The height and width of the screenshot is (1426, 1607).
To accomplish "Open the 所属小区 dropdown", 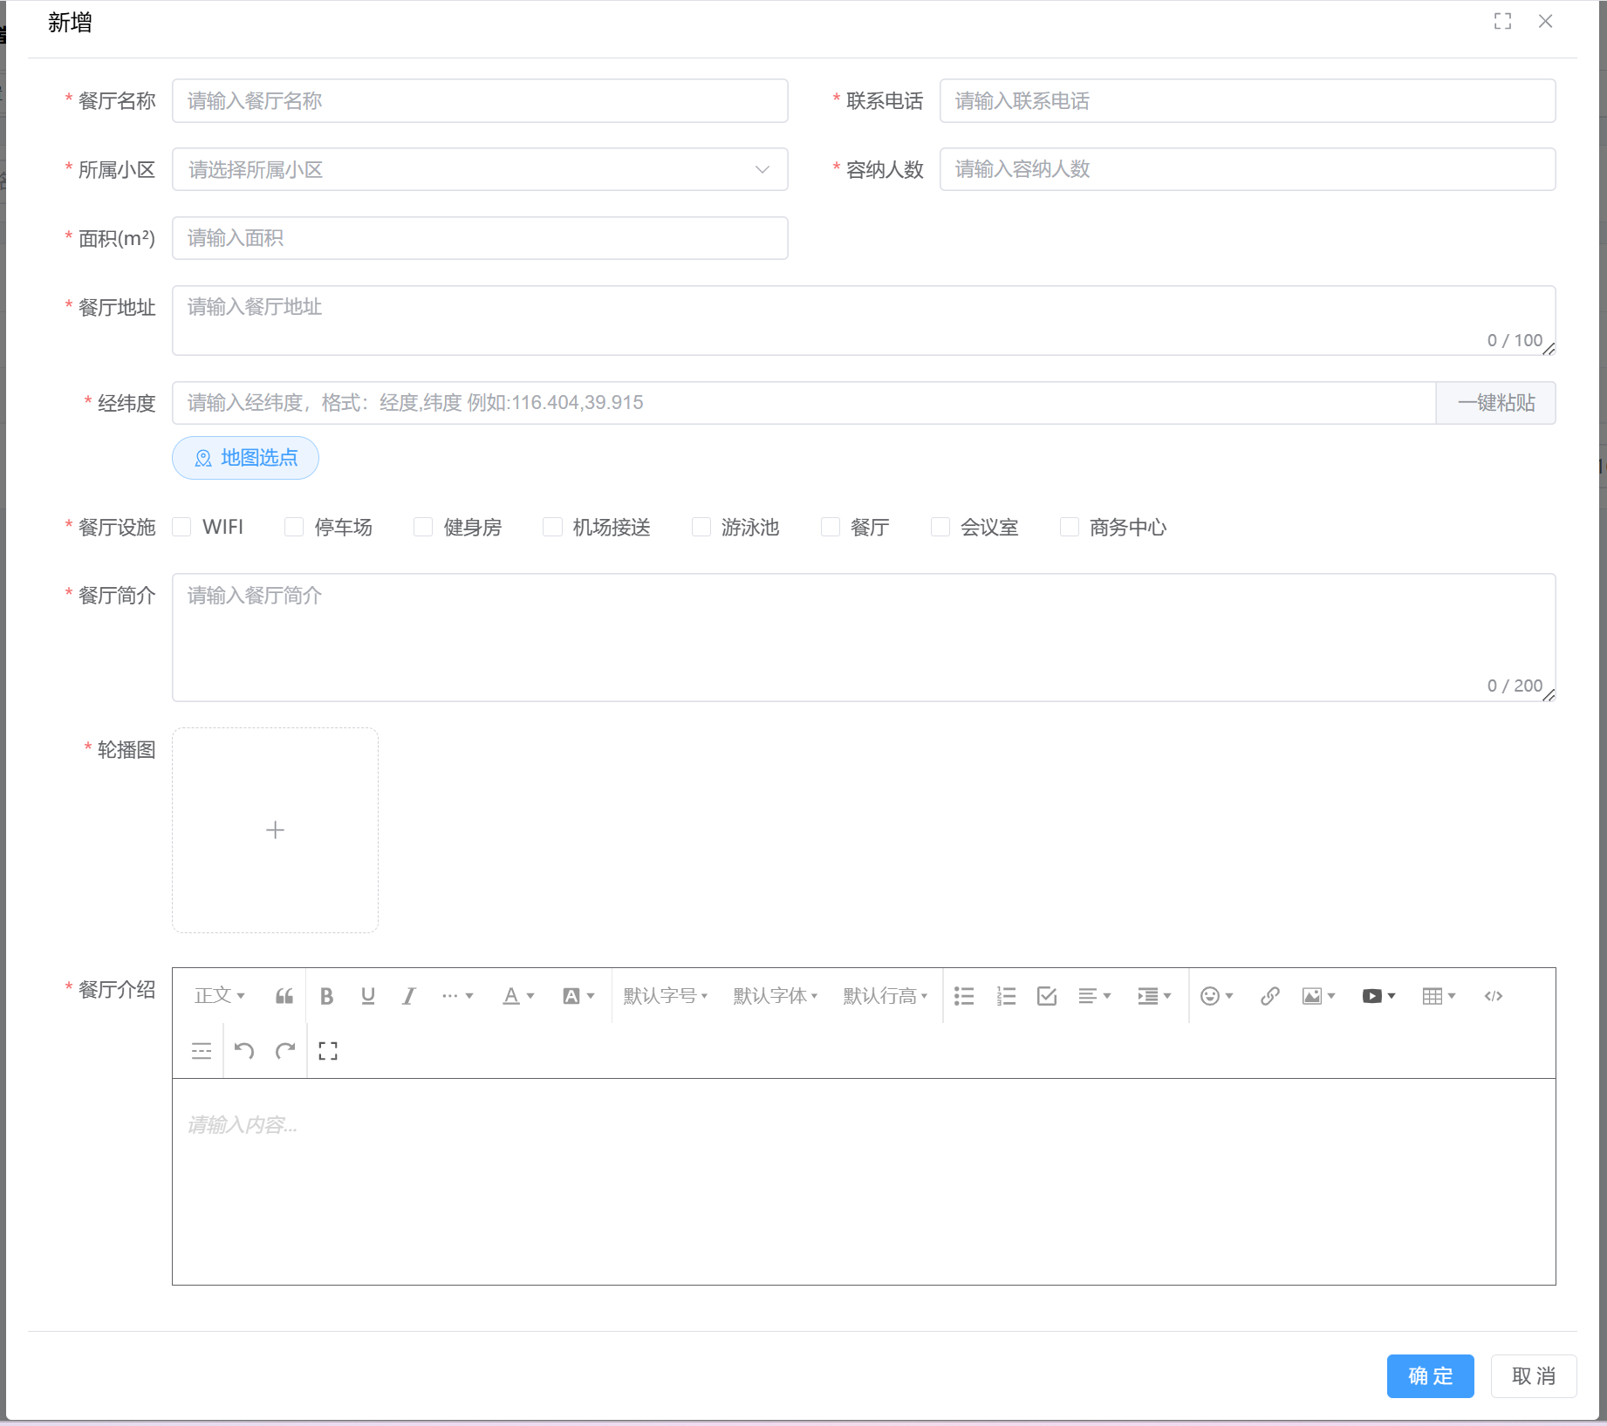I will (x=480, y=169).
